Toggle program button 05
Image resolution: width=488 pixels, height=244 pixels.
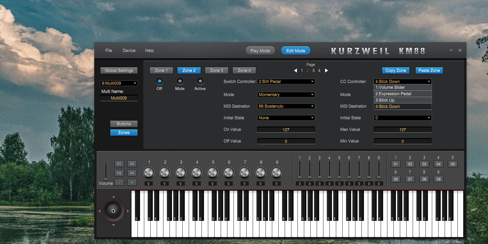pyautogui.click(x=453, y=164)
